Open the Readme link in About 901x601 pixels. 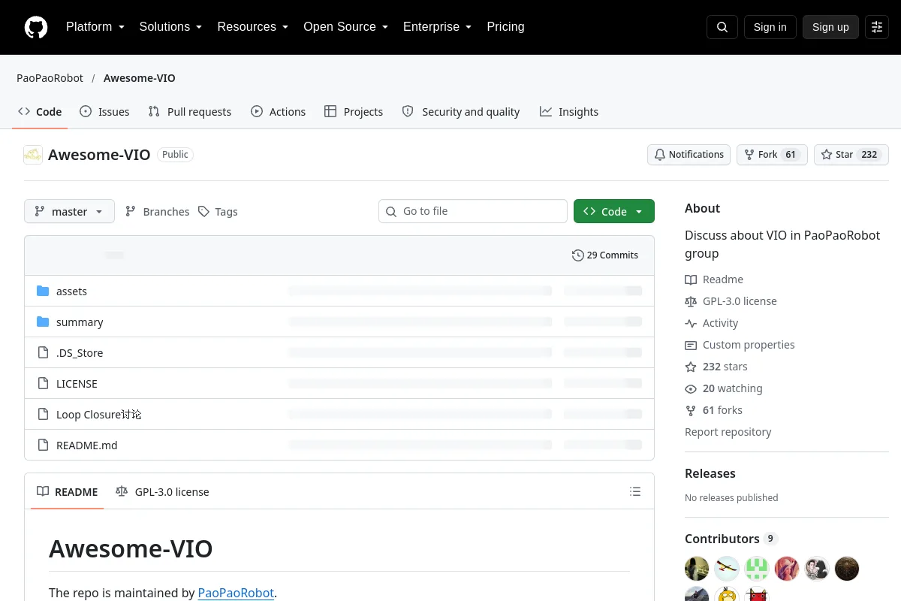(714, 279)
